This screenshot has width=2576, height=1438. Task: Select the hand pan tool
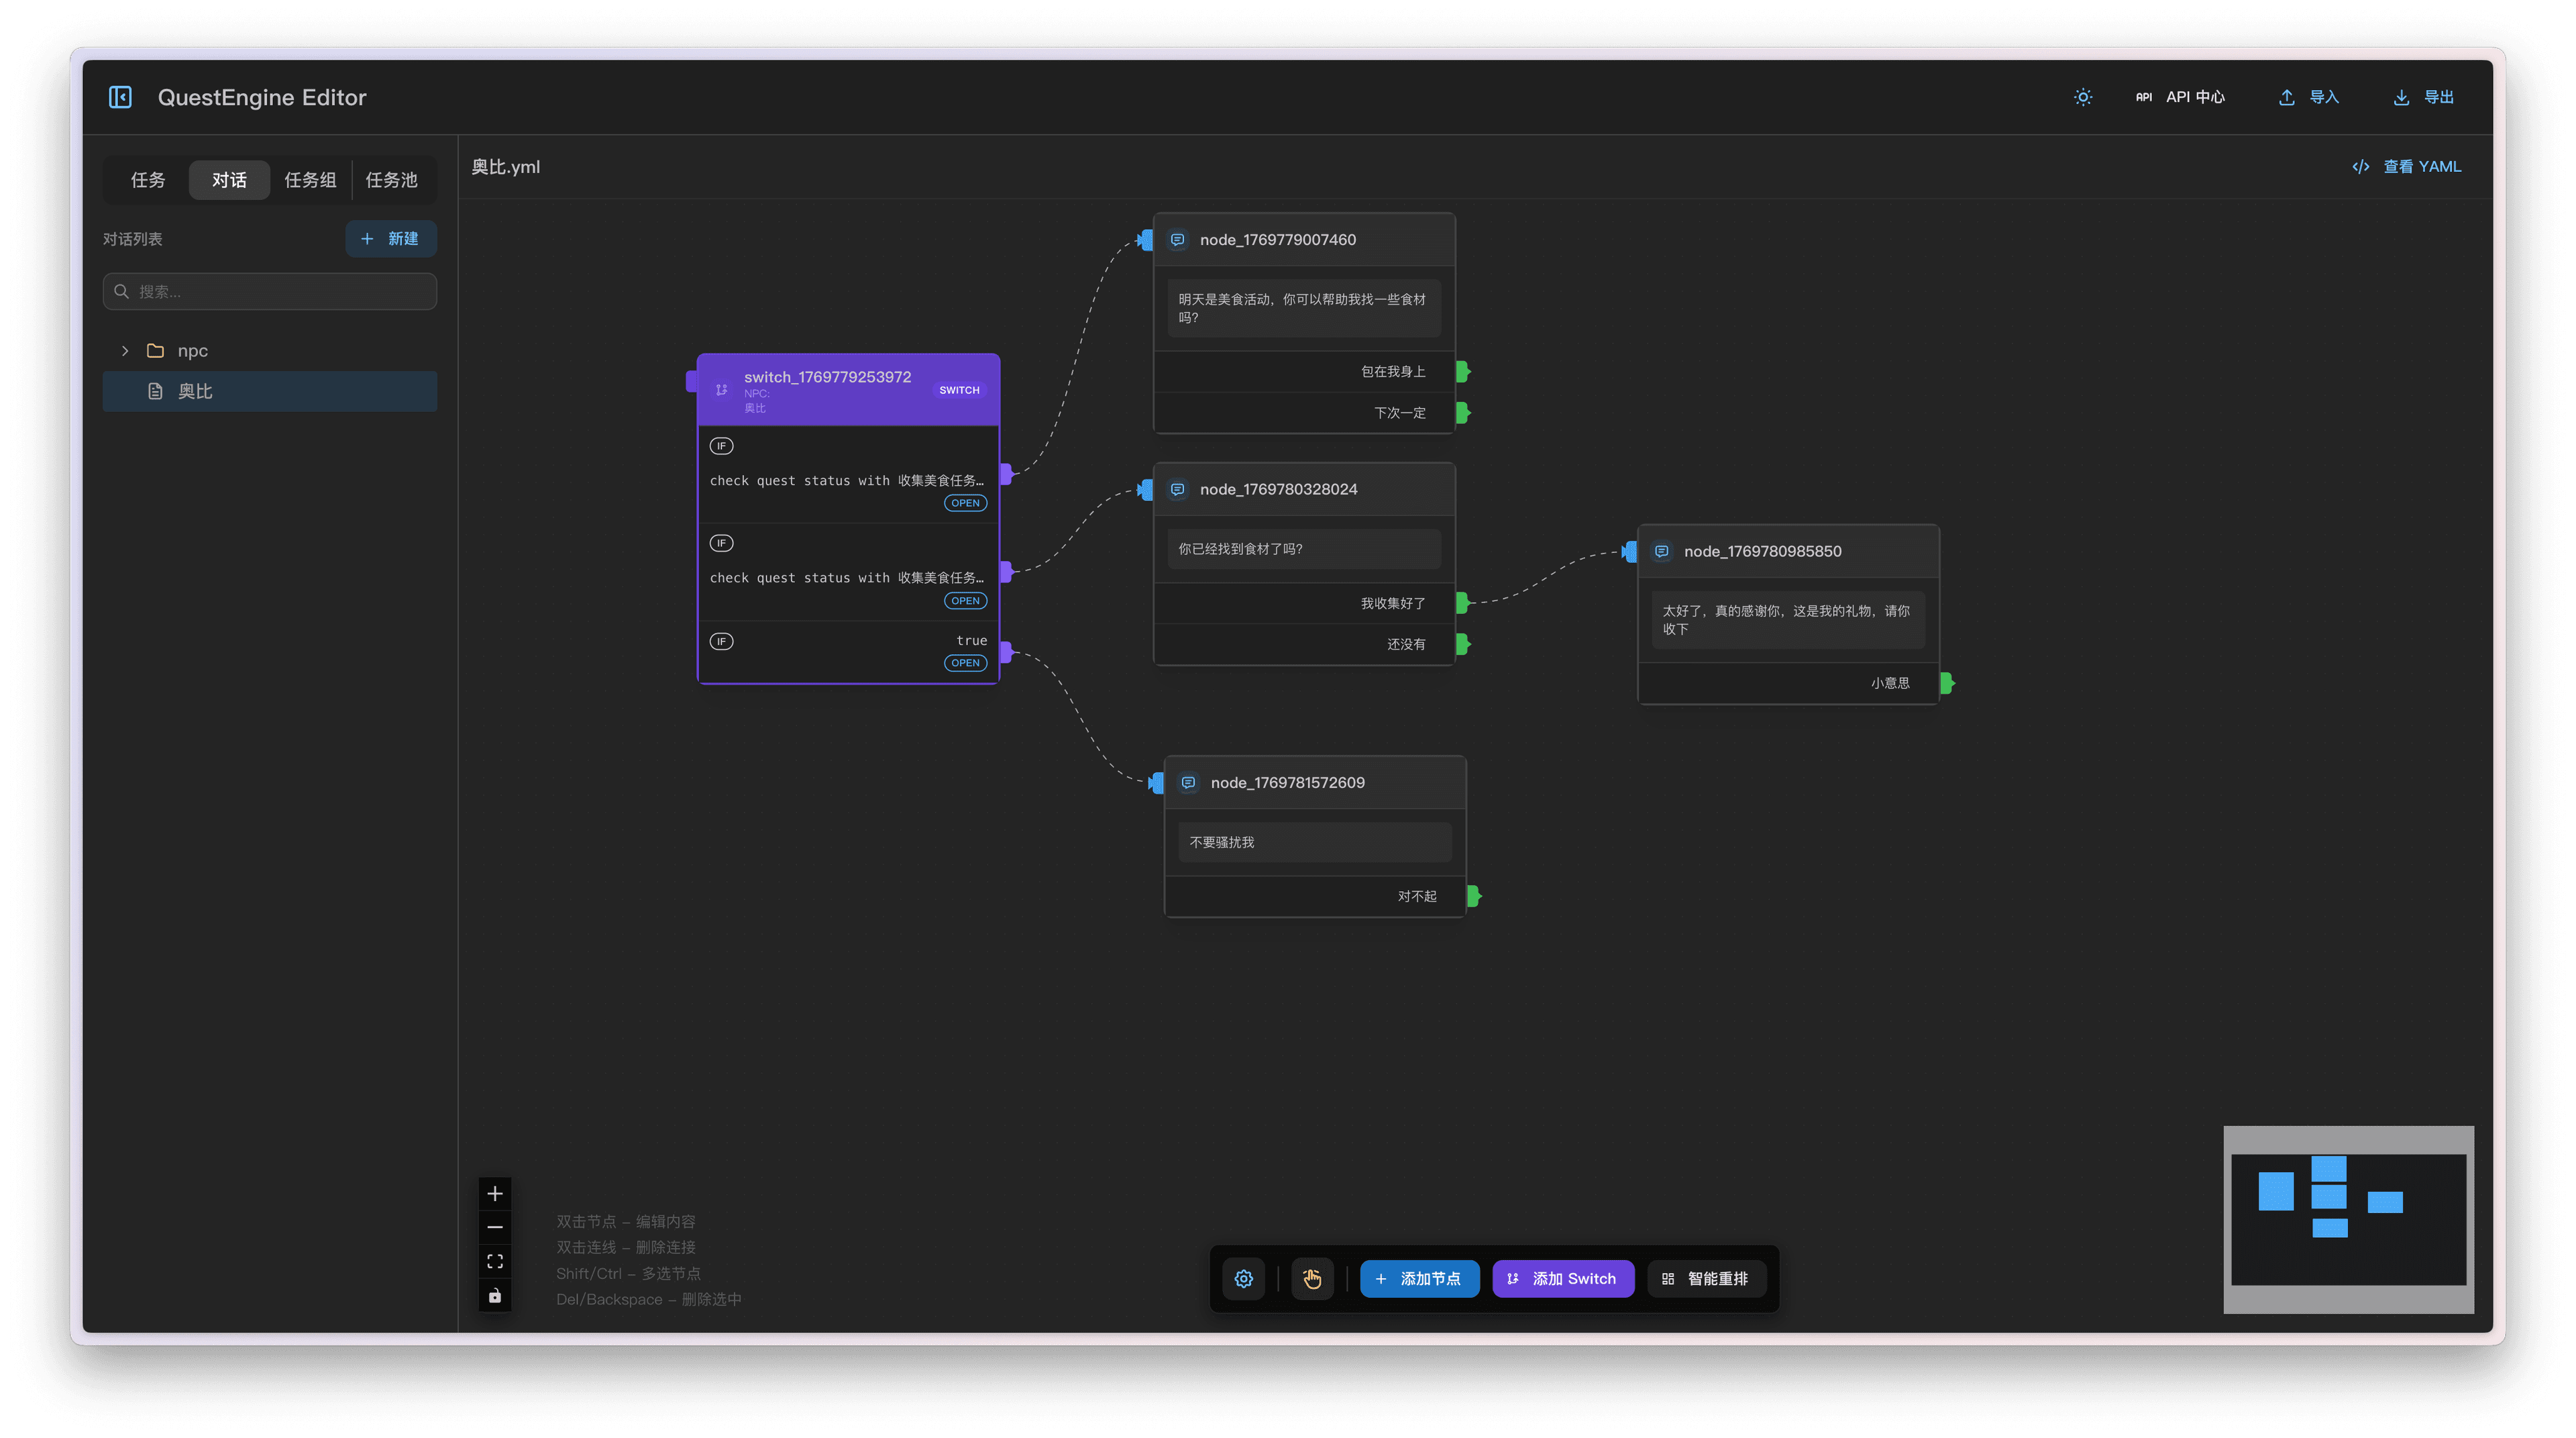(x=1312, y=1279)
